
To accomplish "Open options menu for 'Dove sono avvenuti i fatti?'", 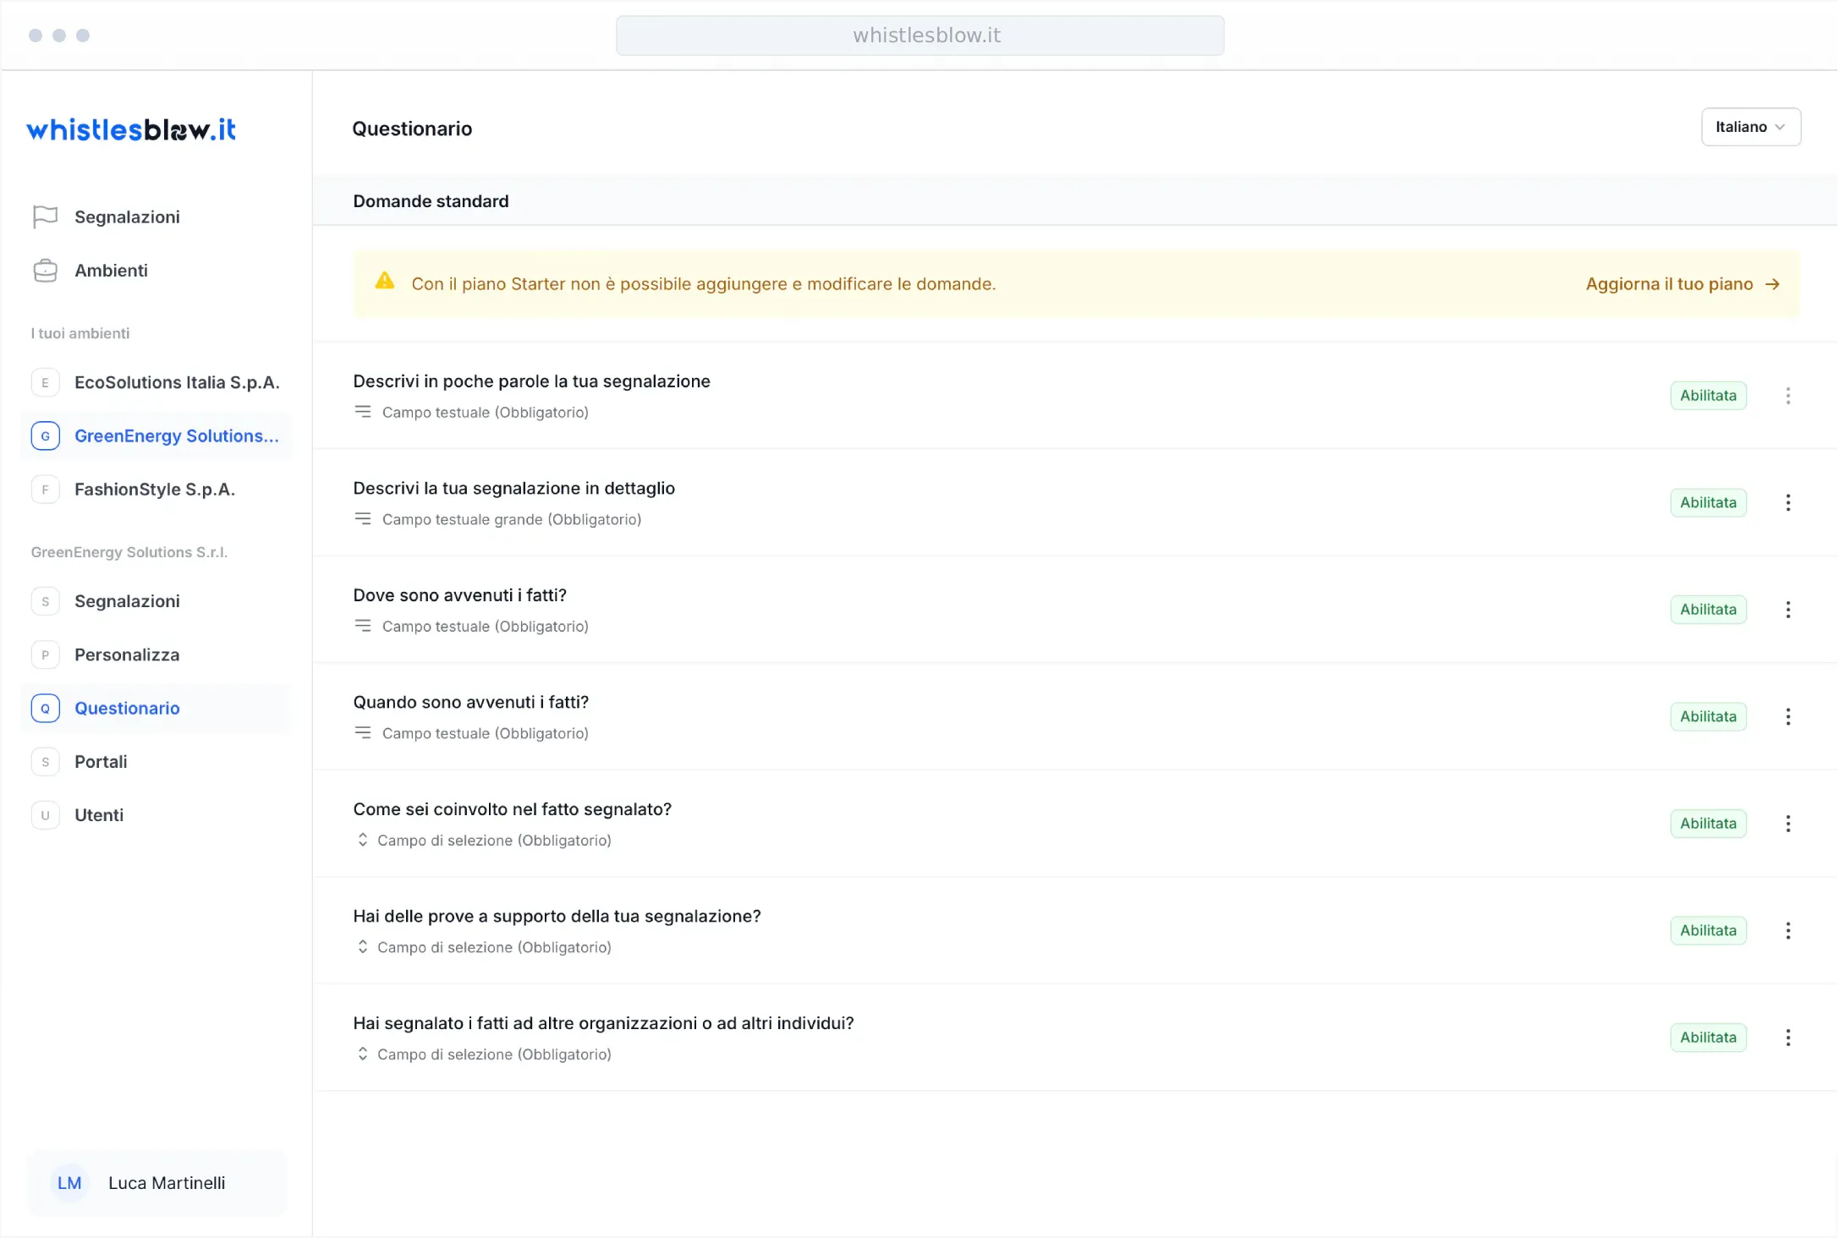I will click(1787, 610).
